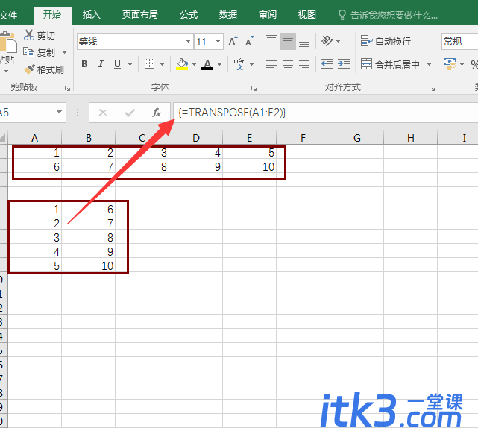Open the font size 11 dropdown

[x=218, y=42]
